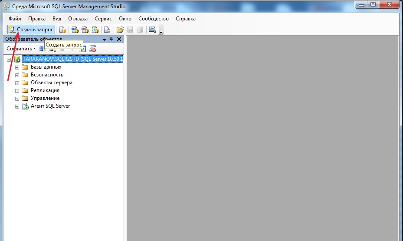This screenshot has height=241, width=403.
Task: Click Connect Object Explorer icon
Action: point(42,49)
